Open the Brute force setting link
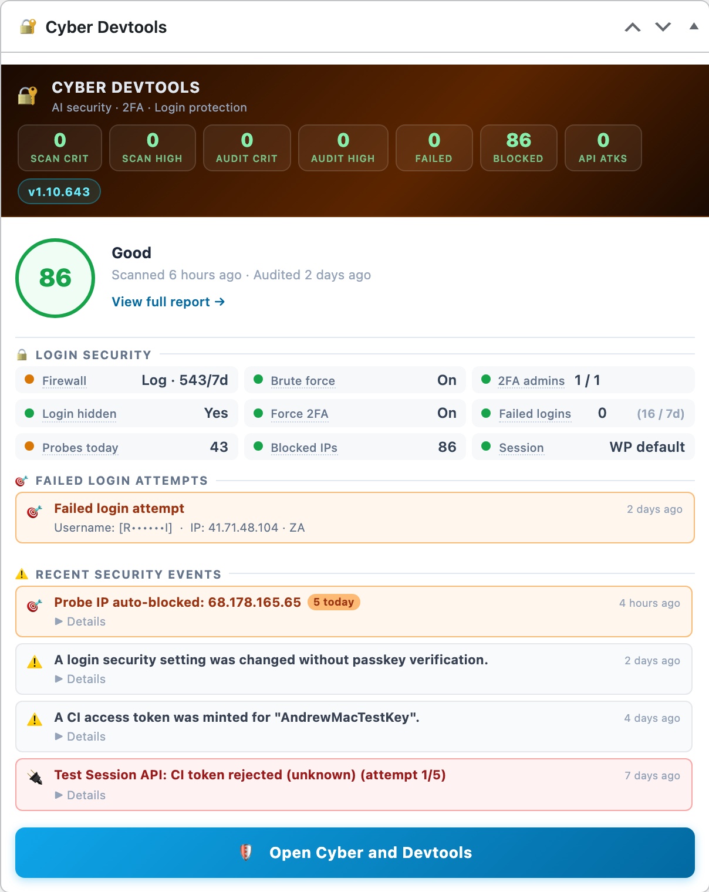The width and height of the screenshot is (709, 892). pyautogui.click(x=303, y=381)
